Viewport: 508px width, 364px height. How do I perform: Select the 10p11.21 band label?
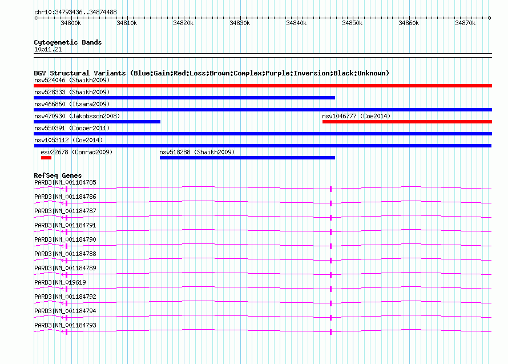[48, 49]
